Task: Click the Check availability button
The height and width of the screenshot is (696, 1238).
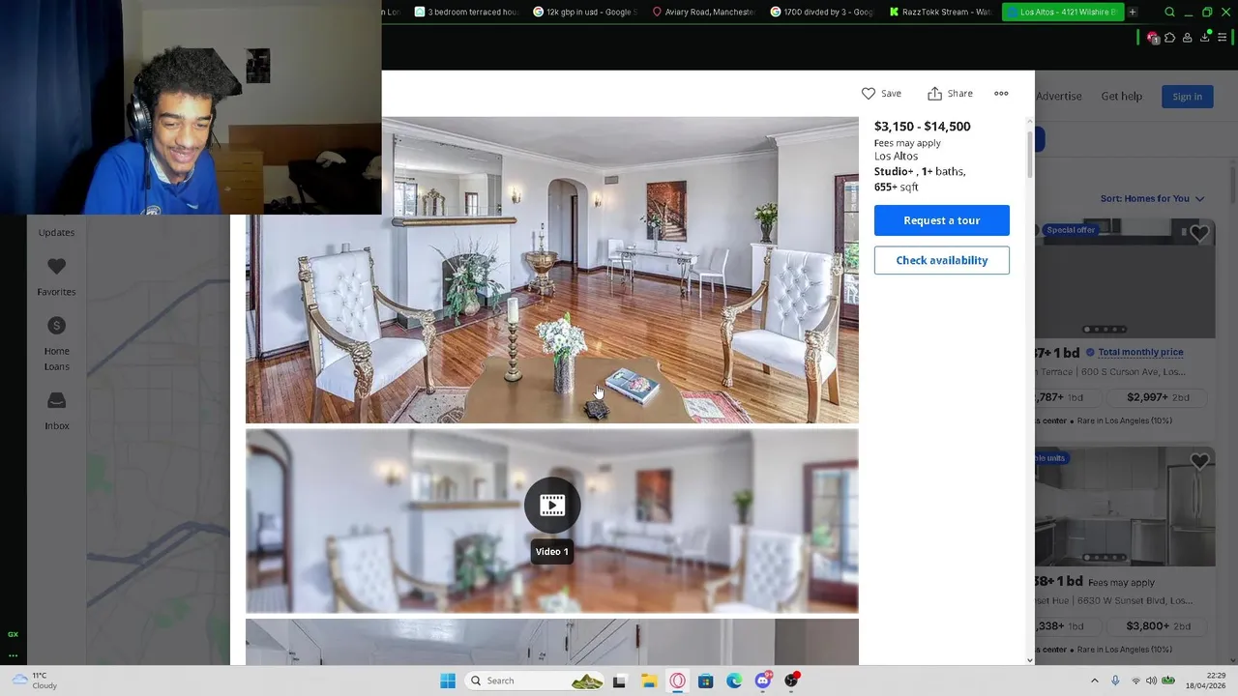Action: click(942, 260)
